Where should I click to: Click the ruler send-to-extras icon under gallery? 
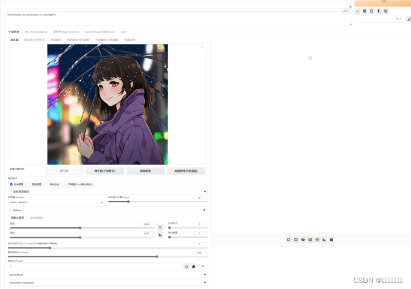(324, 240)
